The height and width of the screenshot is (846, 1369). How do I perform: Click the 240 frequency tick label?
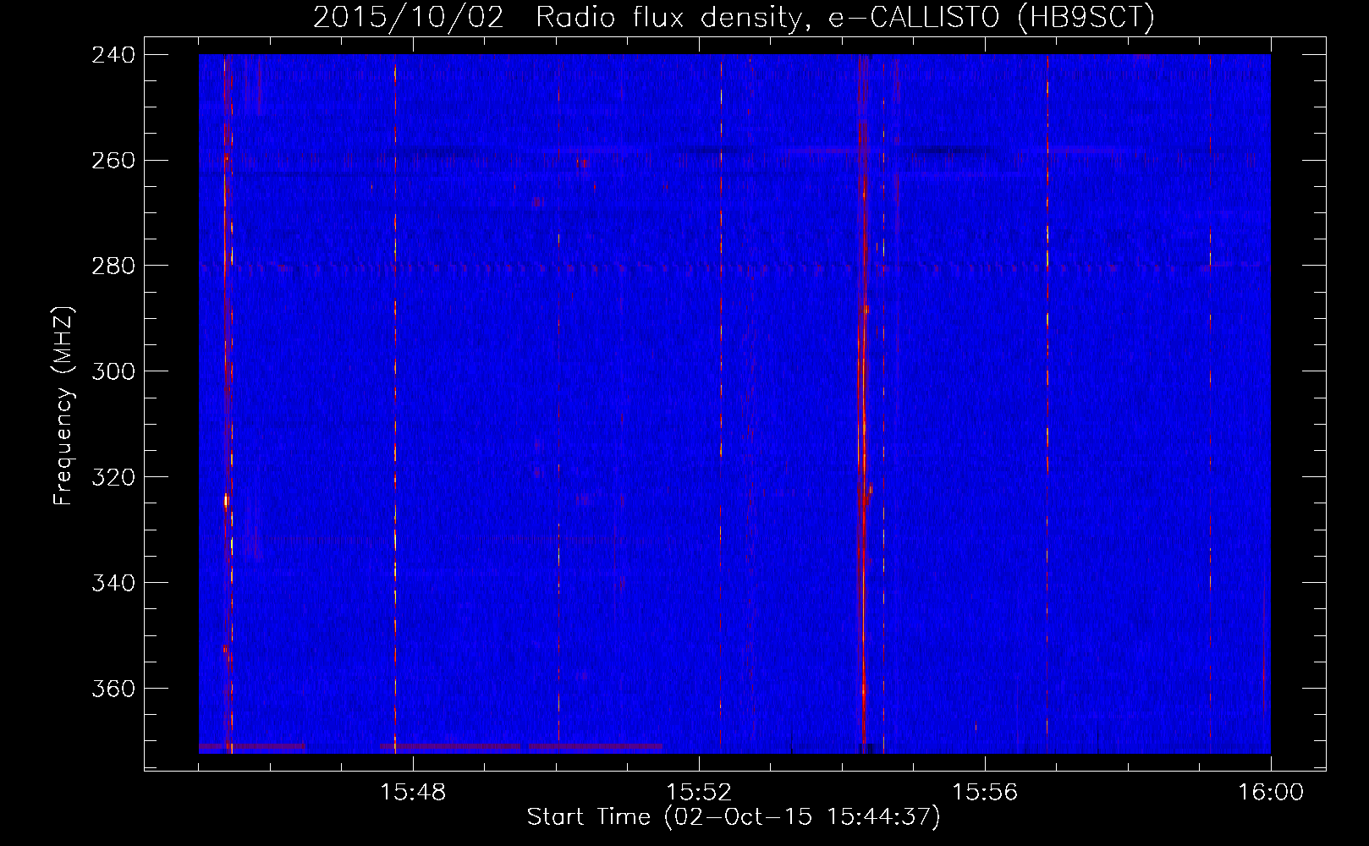[113, 55]
